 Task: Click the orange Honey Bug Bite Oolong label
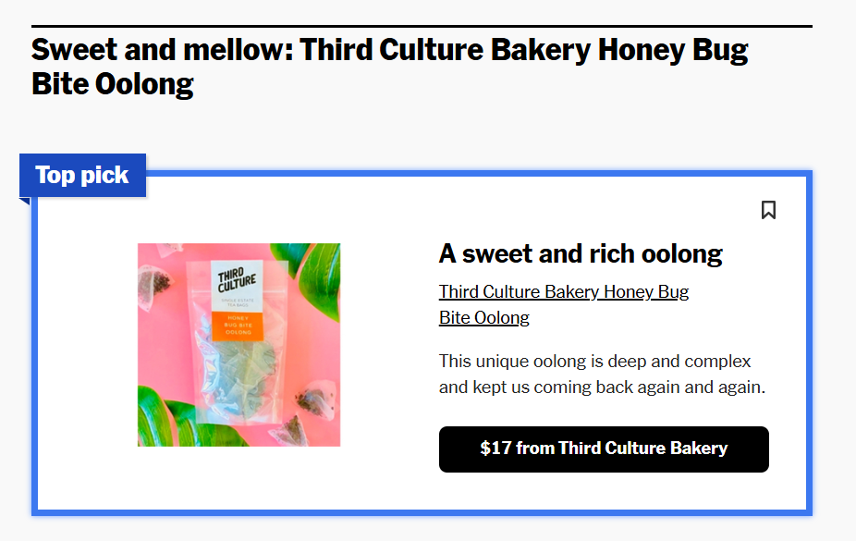(x=238, y=326)
